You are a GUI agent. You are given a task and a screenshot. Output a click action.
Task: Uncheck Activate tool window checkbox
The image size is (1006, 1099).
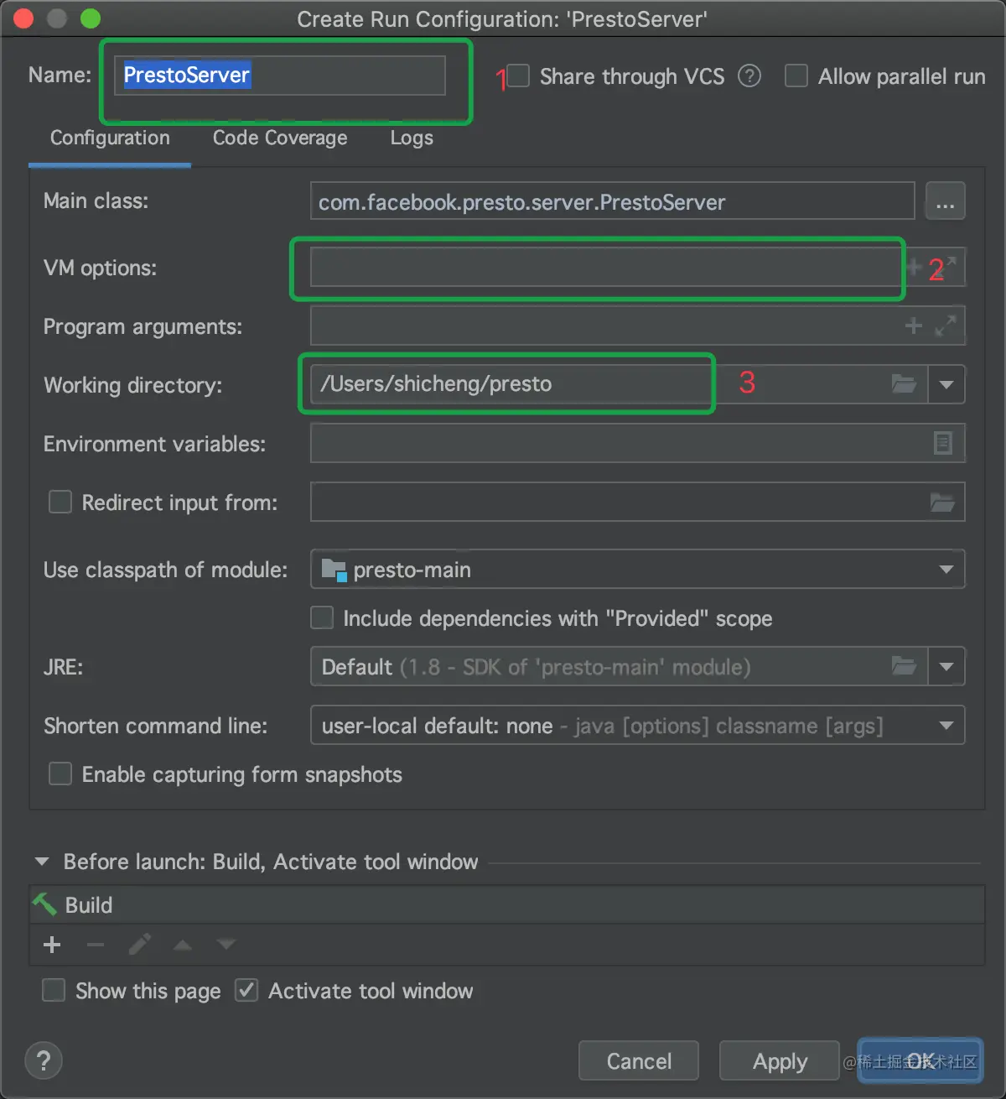(x=246, y=991)
